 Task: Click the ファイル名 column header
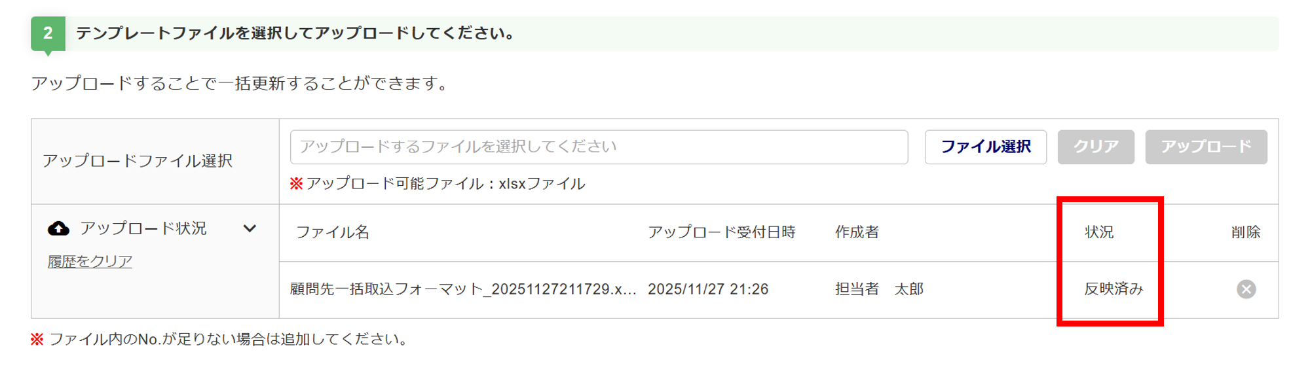pos(333,232)
